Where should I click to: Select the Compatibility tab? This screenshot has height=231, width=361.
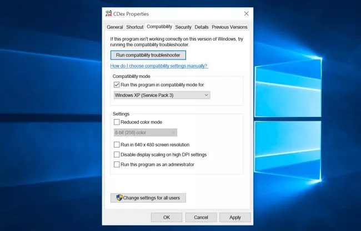(x=159, y=27)
